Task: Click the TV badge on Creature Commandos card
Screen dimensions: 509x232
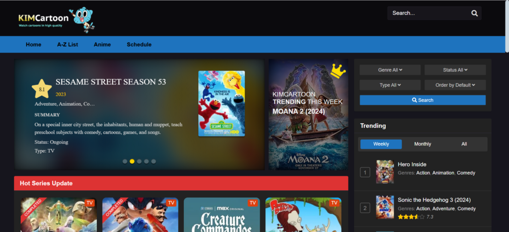Action: [x=253, y=203]
